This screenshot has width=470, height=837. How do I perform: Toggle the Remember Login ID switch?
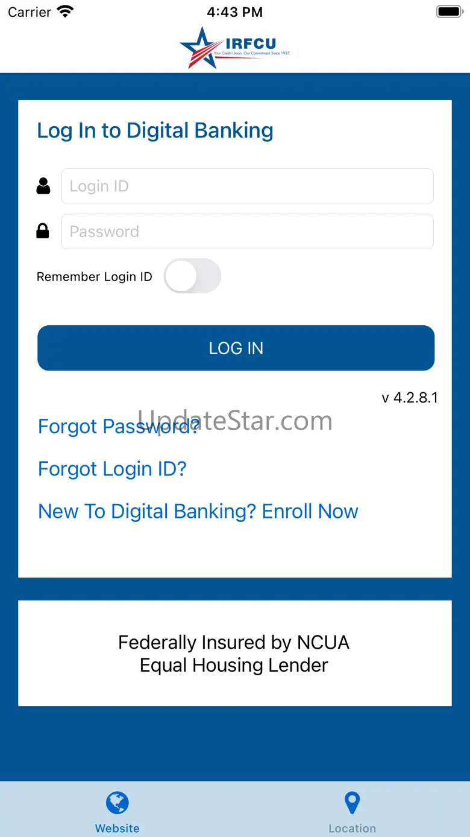pyautogui.click(x=192, y=276)
